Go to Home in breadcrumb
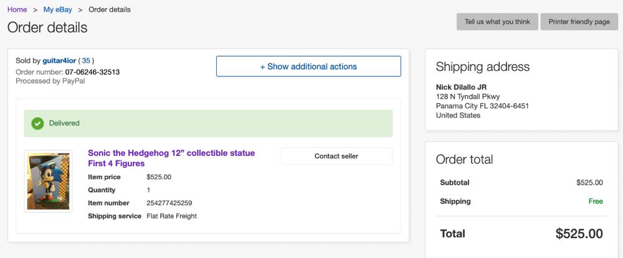The width and height of the screenshot is (623, 258). [17, 10]
